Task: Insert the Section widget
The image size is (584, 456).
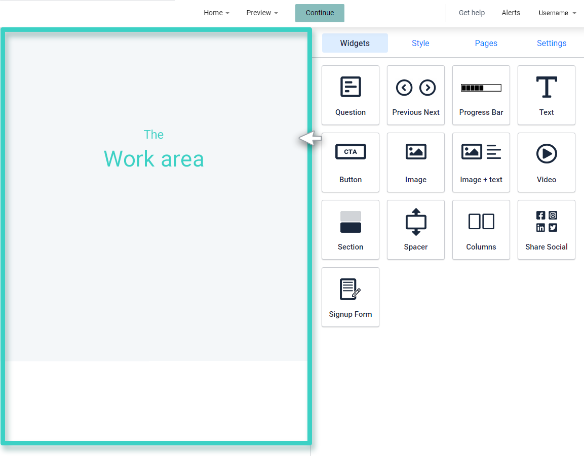Action: click(x=350, y=230)
